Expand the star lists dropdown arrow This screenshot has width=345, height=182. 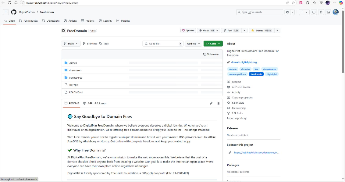277,30
